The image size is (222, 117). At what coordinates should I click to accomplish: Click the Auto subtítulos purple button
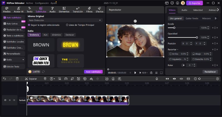[93, 72]
